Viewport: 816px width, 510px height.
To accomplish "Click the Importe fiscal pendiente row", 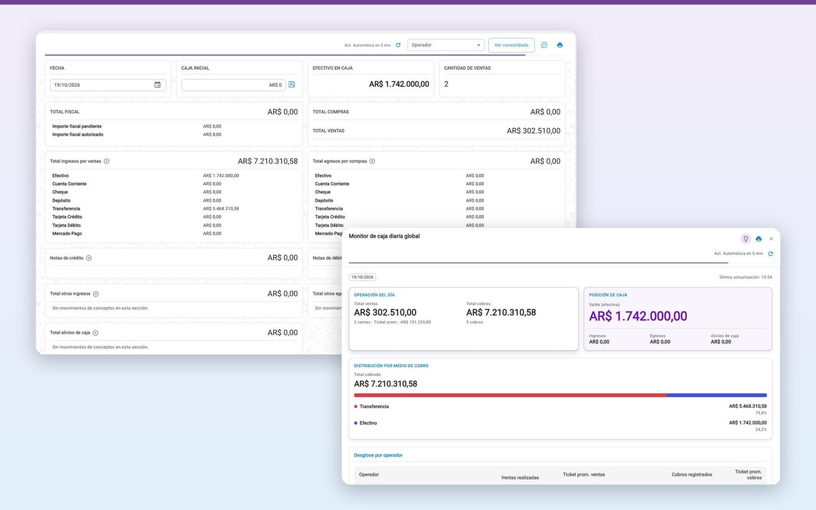I will (173, 127).
